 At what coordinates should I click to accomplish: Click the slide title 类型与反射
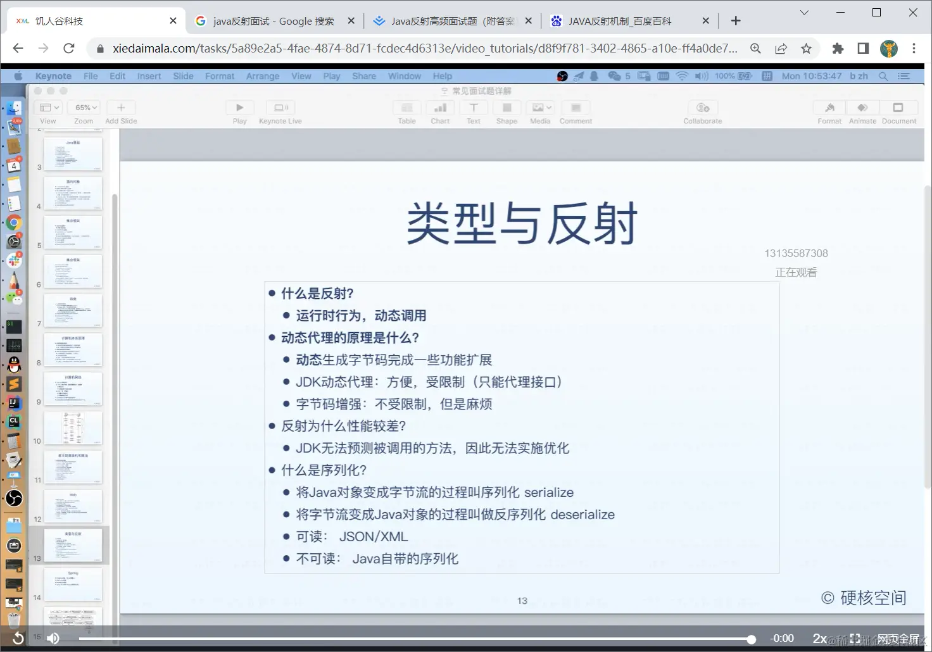click(522, 223)
